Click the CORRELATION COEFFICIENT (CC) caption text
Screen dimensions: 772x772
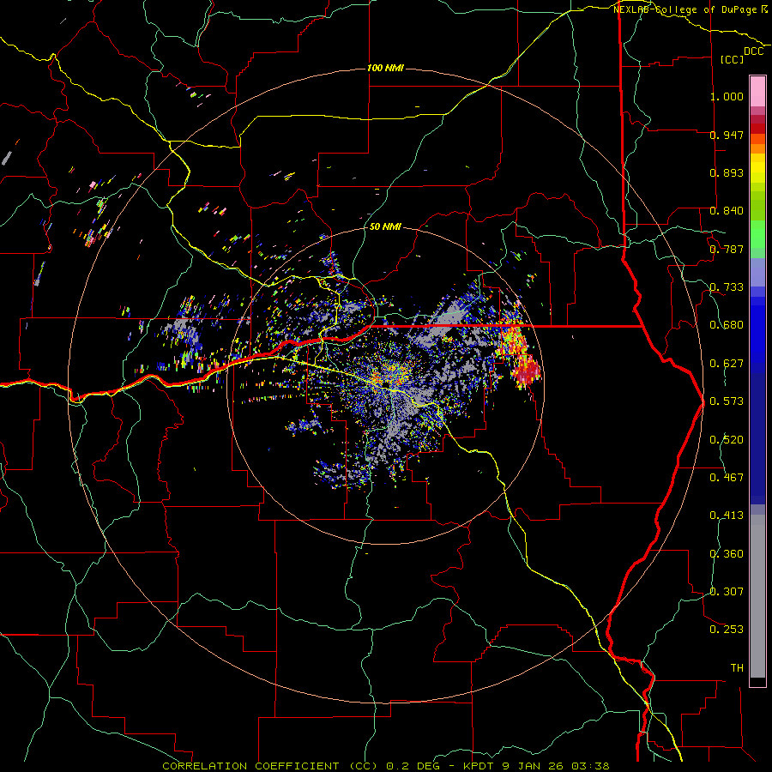[x=270, y=766]
